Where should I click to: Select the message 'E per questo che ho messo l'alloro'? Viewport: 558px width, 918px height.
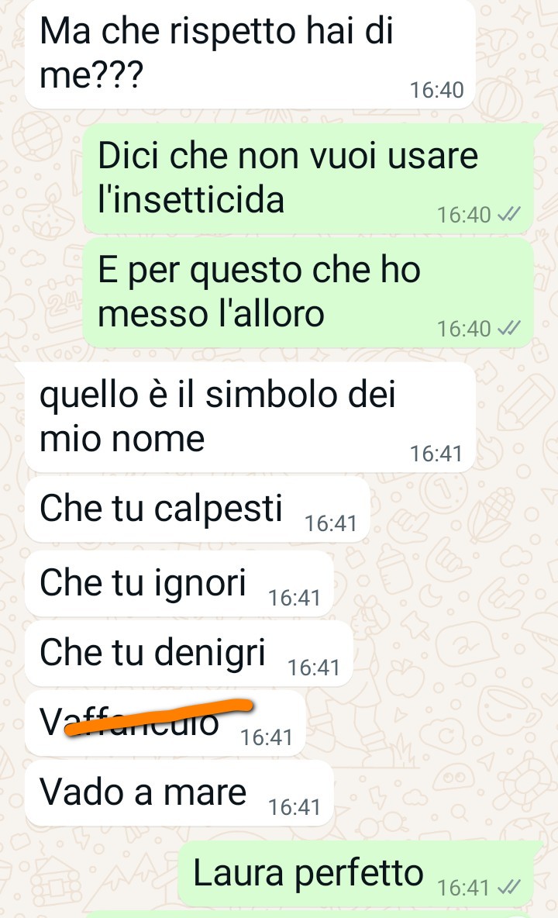pos(308,292)
